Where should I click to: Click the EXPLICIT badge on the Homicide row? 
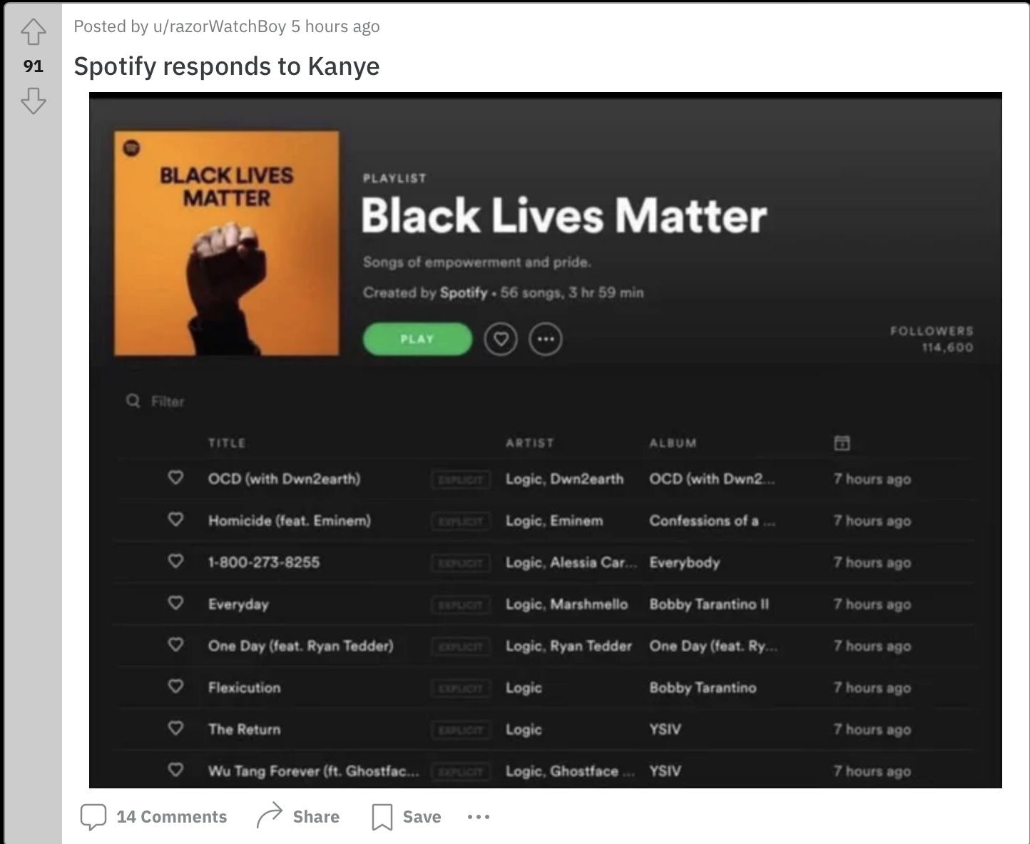[461, 522]
